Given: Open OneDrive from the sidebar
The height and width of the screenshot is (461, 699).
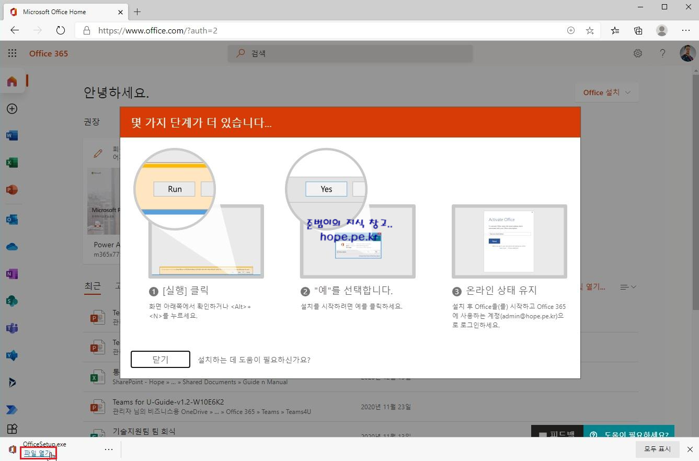Looking at the screenshot, I should 12,247.
